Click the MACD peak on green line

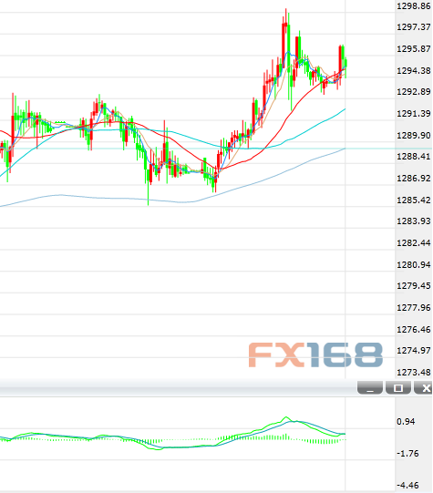pos(286,417)
